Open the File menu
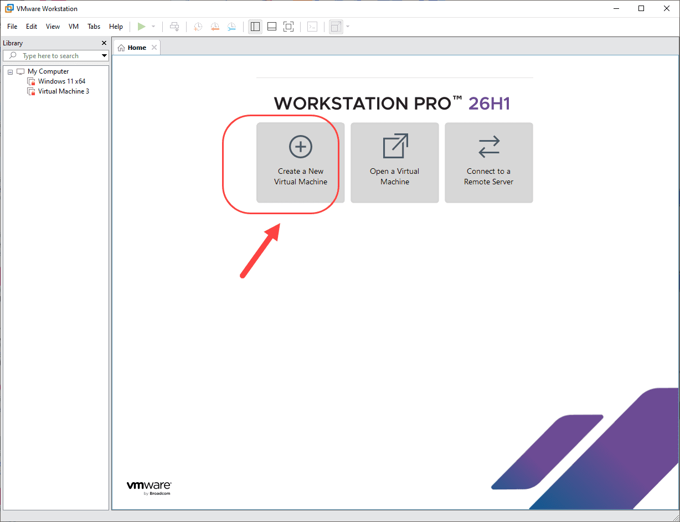The height and width of the screenshot is (522, 680). (x=12, y=27)
